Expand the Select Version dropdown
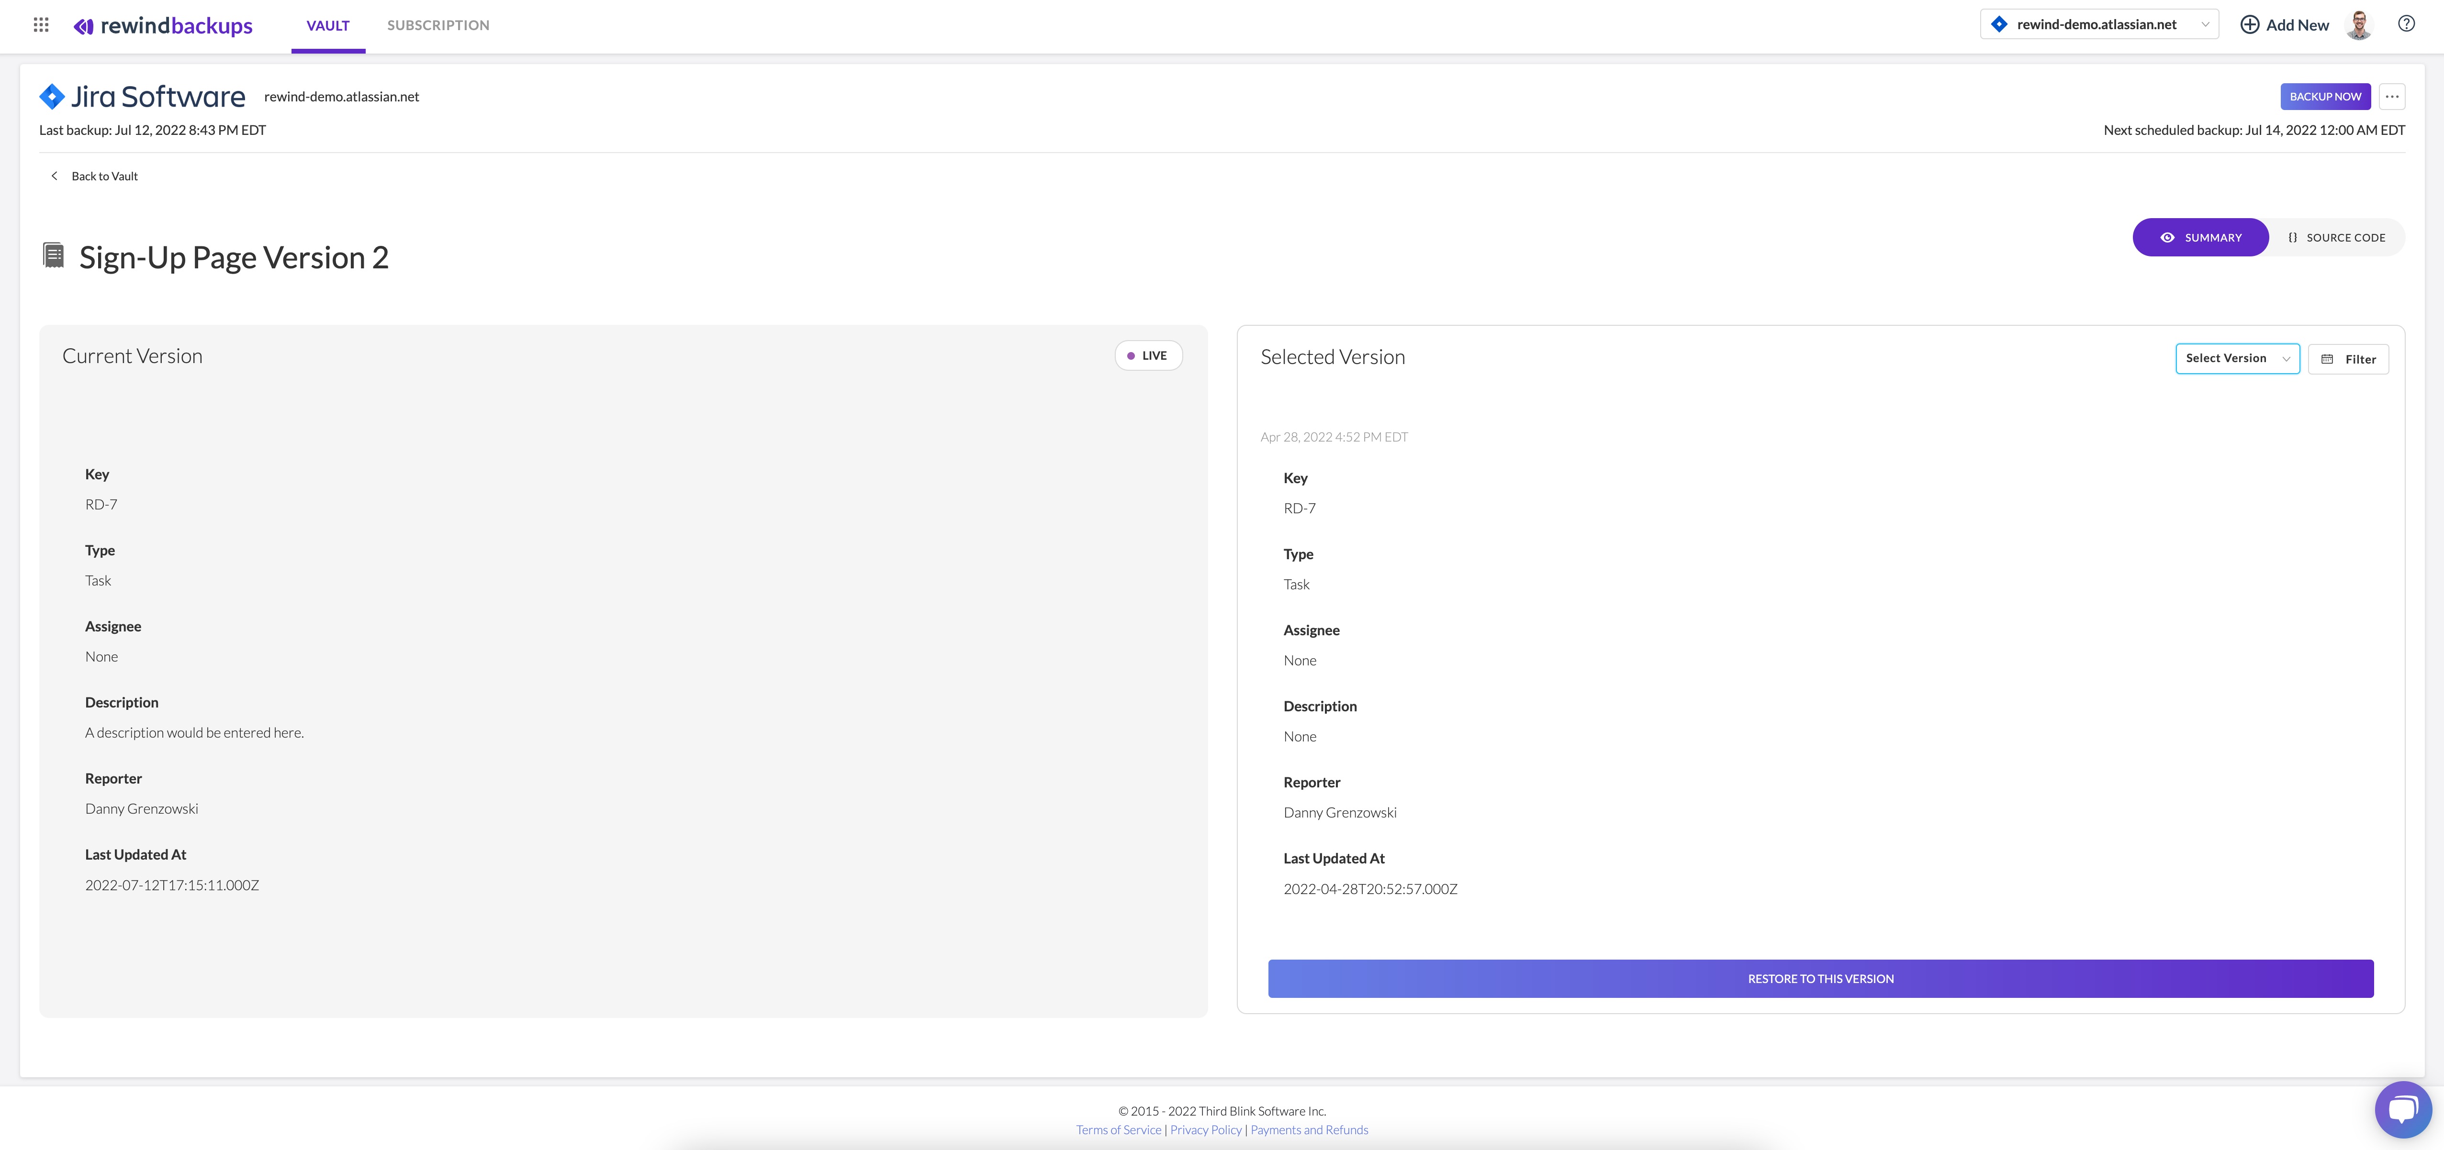The width and height of the screenshot is (2444, 1150). click(x=2236, y=358)
